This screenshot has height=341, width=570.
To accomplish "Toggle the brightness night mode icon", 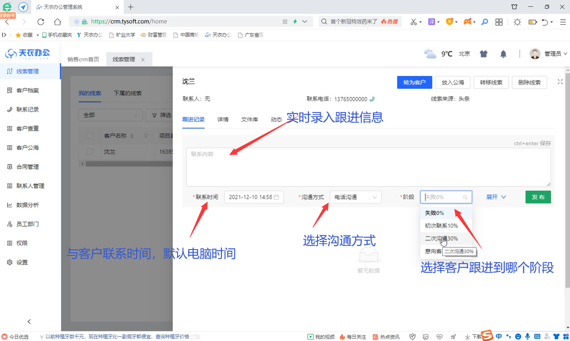I will [517, 22].
